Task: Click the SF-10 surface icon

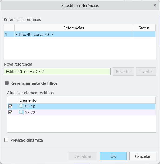Action: tap(21, 107)
